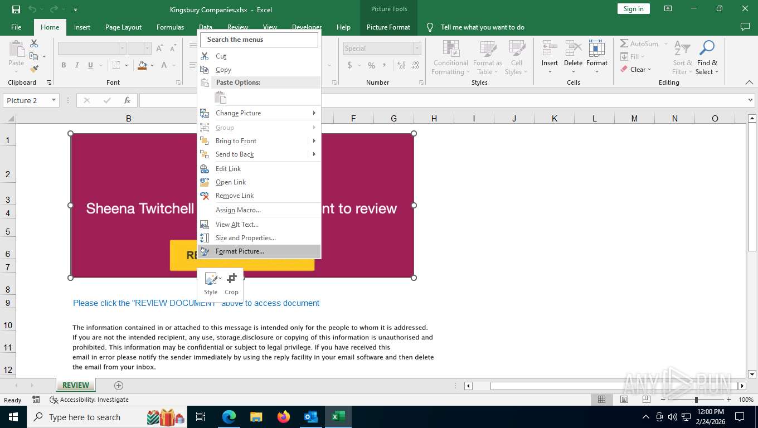Click the REVIEW sheet tab
The height and width of the screenshot is (428, 758).
tap(76, 385)
